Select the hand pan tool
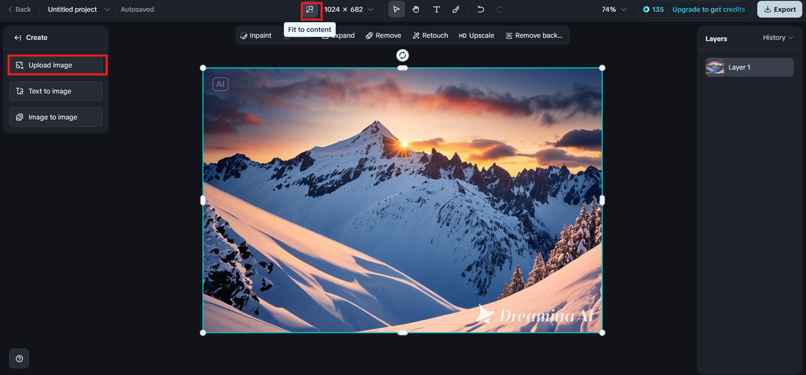This screenshot has height=375, width=806. (416, 9)
